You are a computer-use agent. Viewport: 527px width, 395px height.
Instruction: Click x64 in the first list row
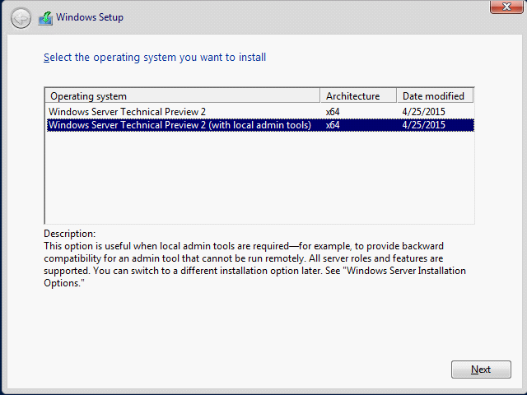(333, 112)
